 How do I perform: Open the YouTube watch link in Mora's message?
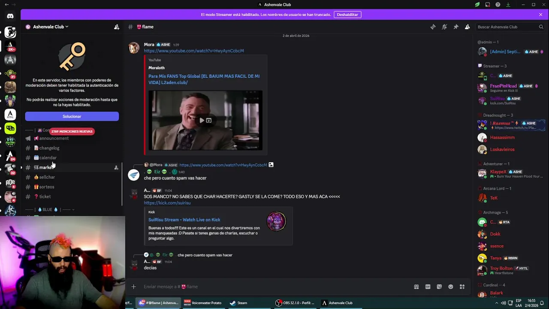click(194, 51)
